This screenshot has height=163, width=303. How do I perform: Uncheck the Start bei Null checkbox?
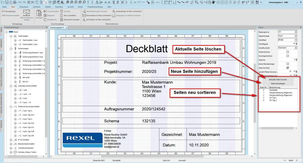[287, 68]
